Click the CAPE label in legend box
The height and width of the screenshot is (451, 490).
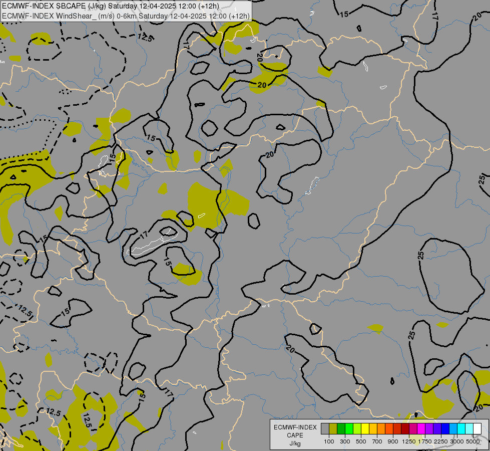pos(295,435)
